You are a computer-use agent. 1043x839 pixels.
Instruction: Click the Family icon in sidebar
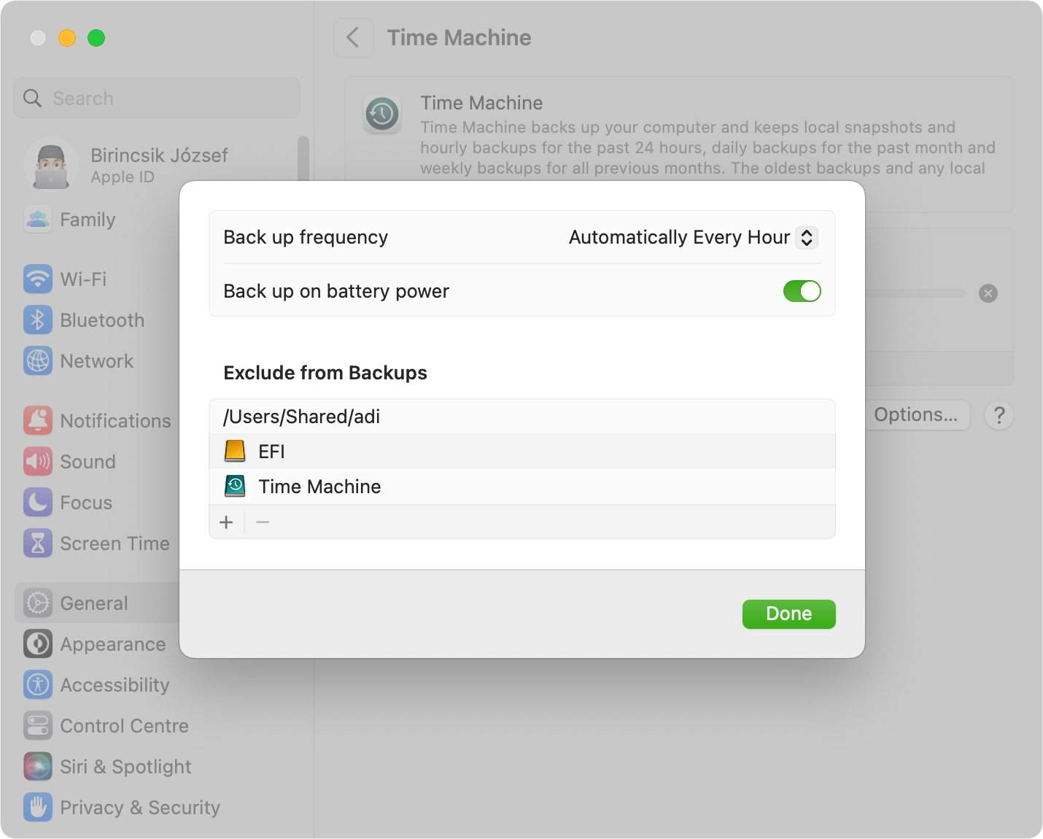click(38, 219)
